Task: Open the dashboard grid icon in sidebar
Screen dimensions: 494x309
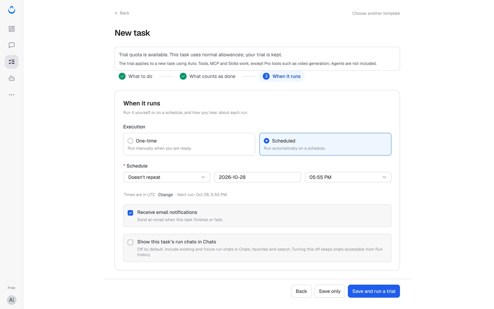Action: (12, 29)
